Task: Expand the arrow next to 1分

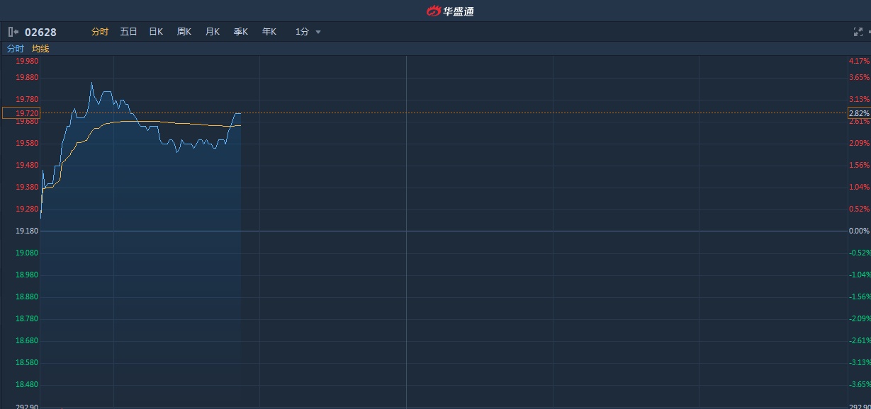Action: coord(318,32)
